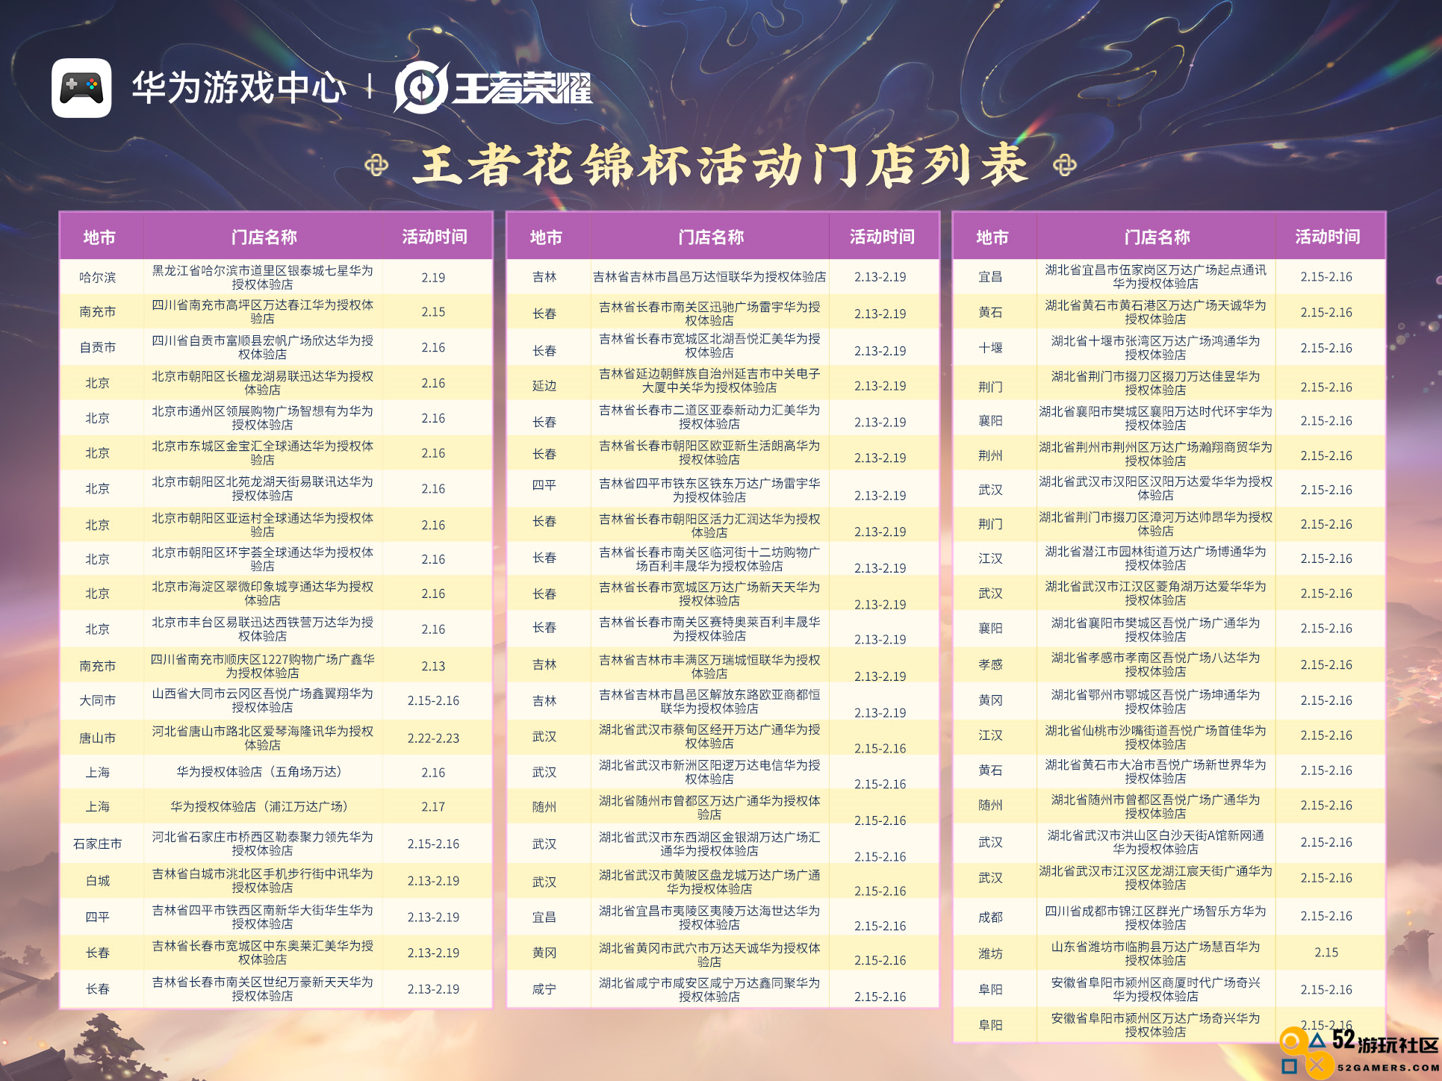
Task: Select the 大同市 city cell
Action: pyautogui.click(x=98, y=700)
